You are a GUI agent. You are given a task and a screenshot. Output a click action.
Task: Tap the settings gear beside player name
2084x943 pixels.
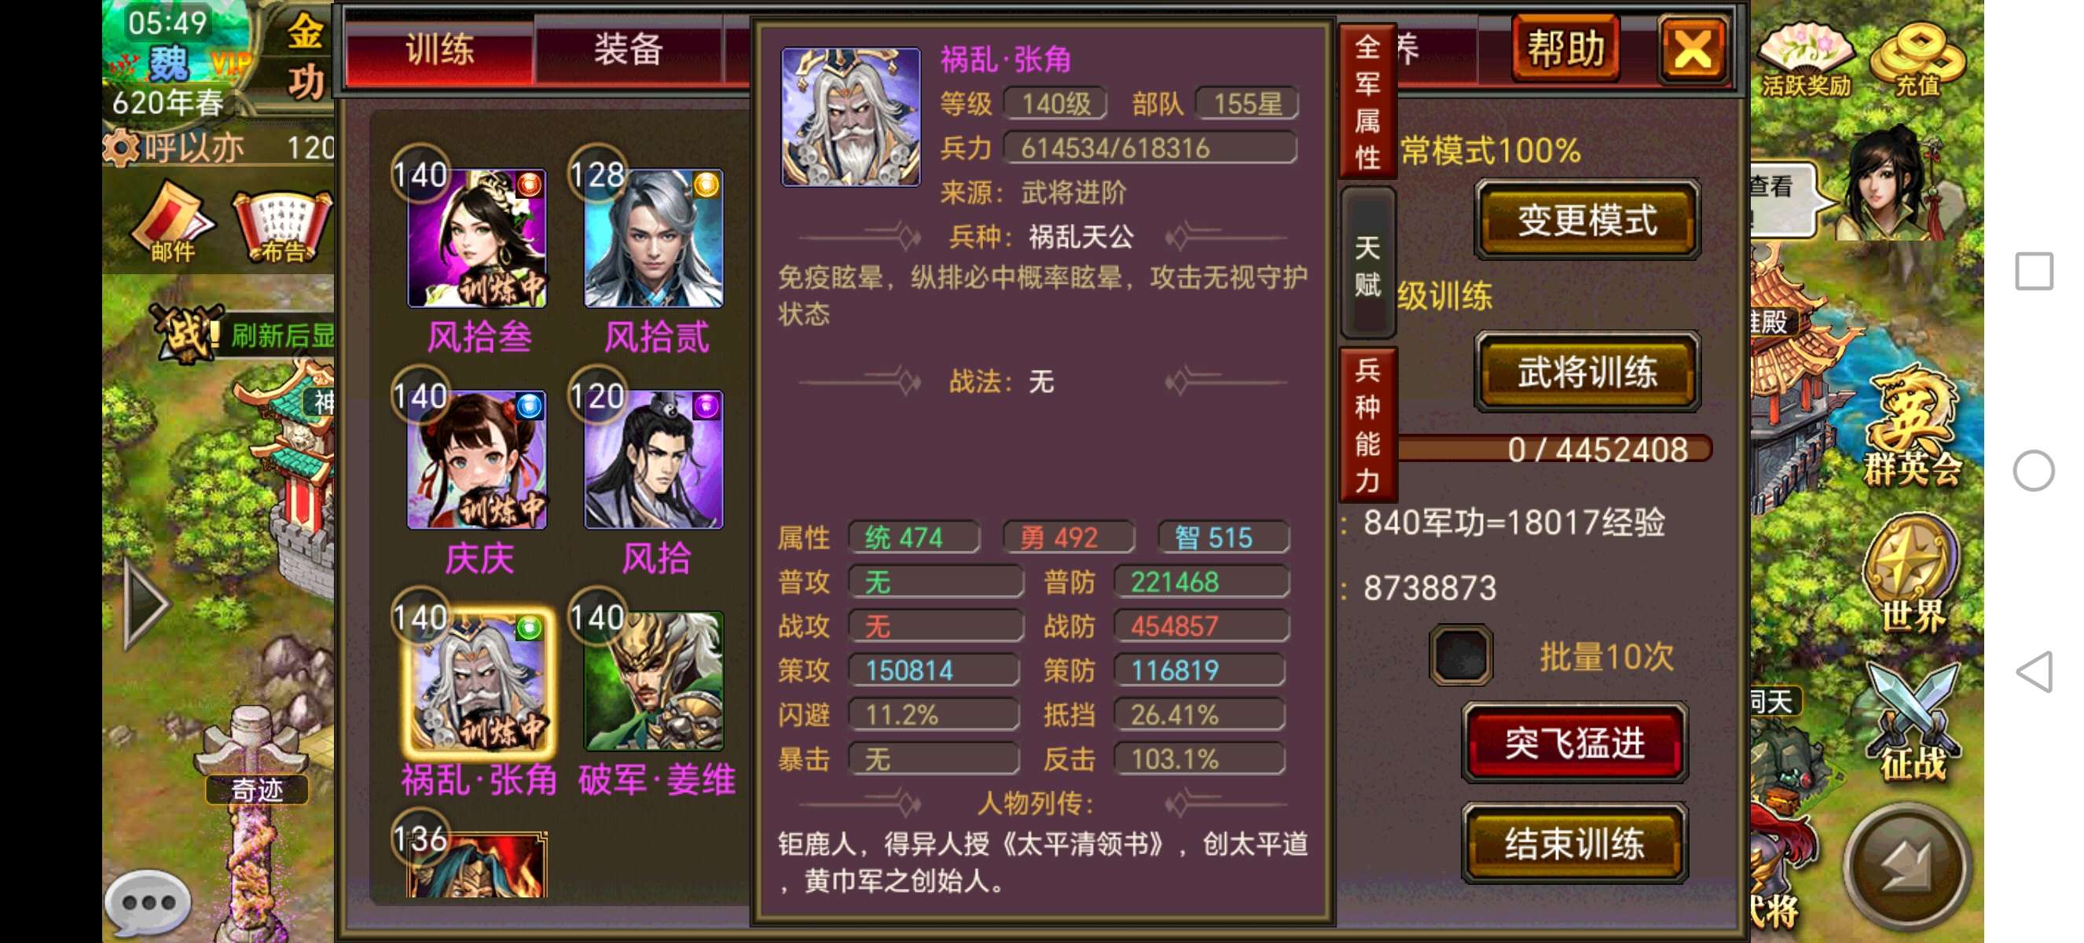121,148
